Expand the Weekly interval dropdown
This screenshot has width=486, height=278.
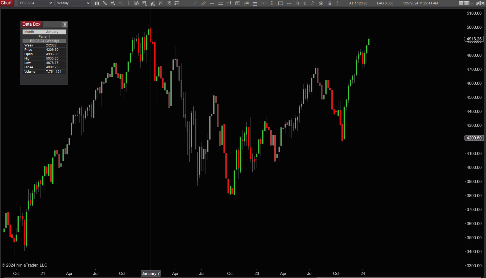(73, 3)
